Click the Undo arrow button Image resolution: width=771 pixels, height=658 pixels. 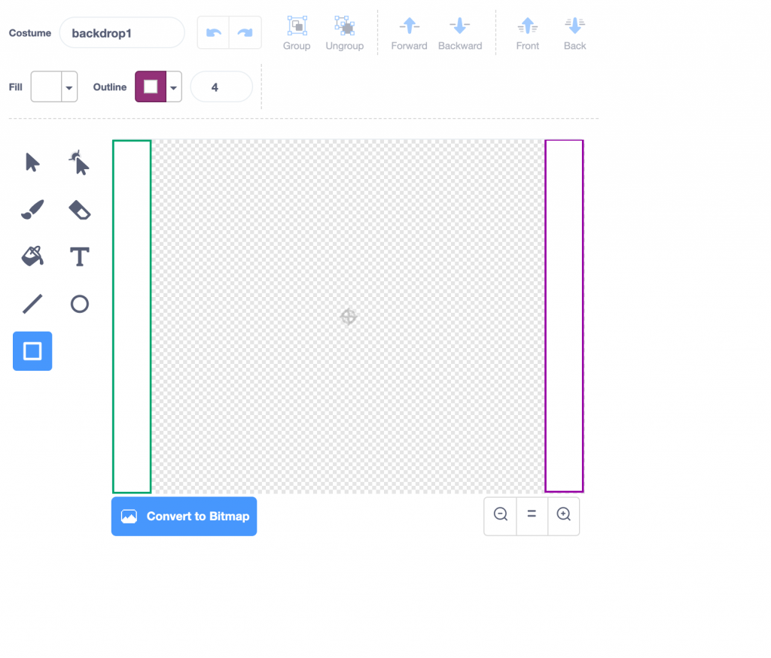pyautogui.click(x=214, y=33)
